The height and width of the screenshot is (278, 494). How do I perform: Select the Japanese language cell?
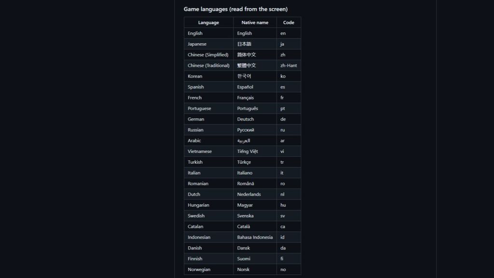click(208, 44)
